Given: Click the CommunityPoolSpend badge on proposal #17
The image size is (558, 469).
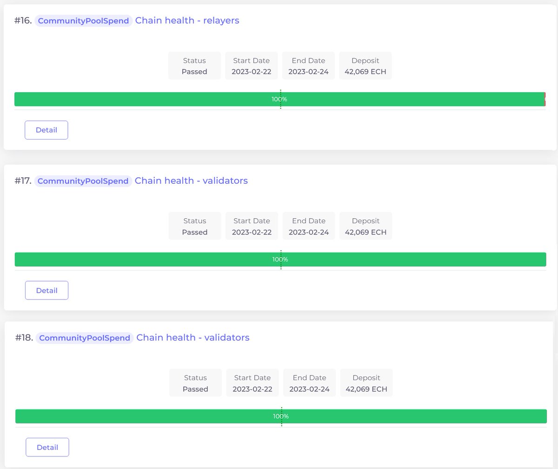Looking at the screenshot, I should click(x=83, y=181).
